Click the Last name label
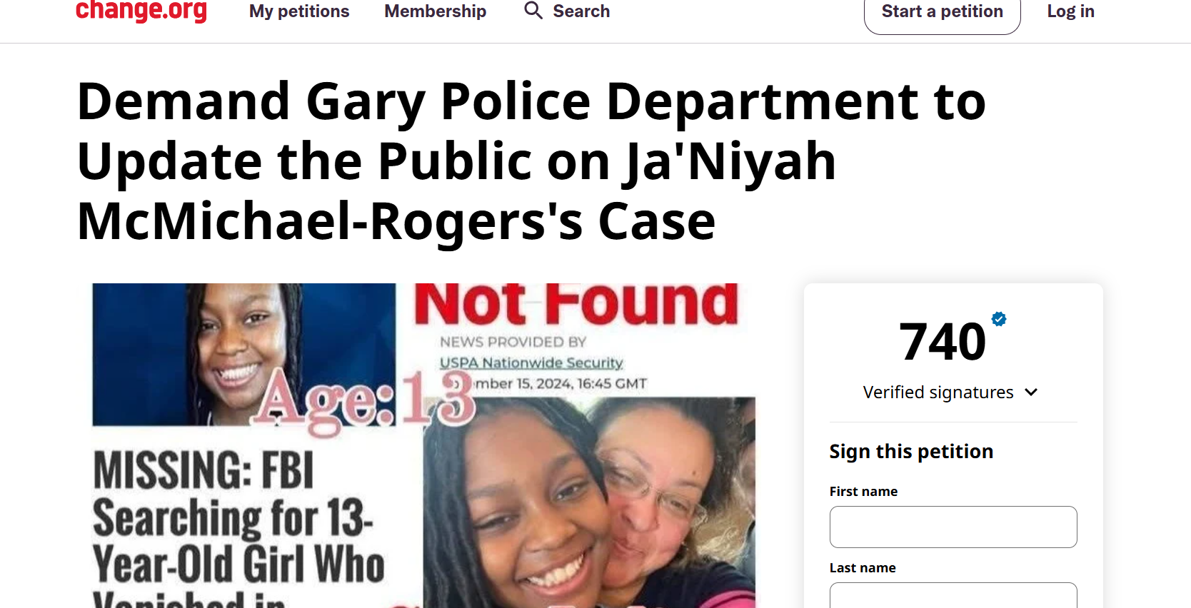Image resolution: width=1191 pixels, height=608 pixels. tap(863, 568)
